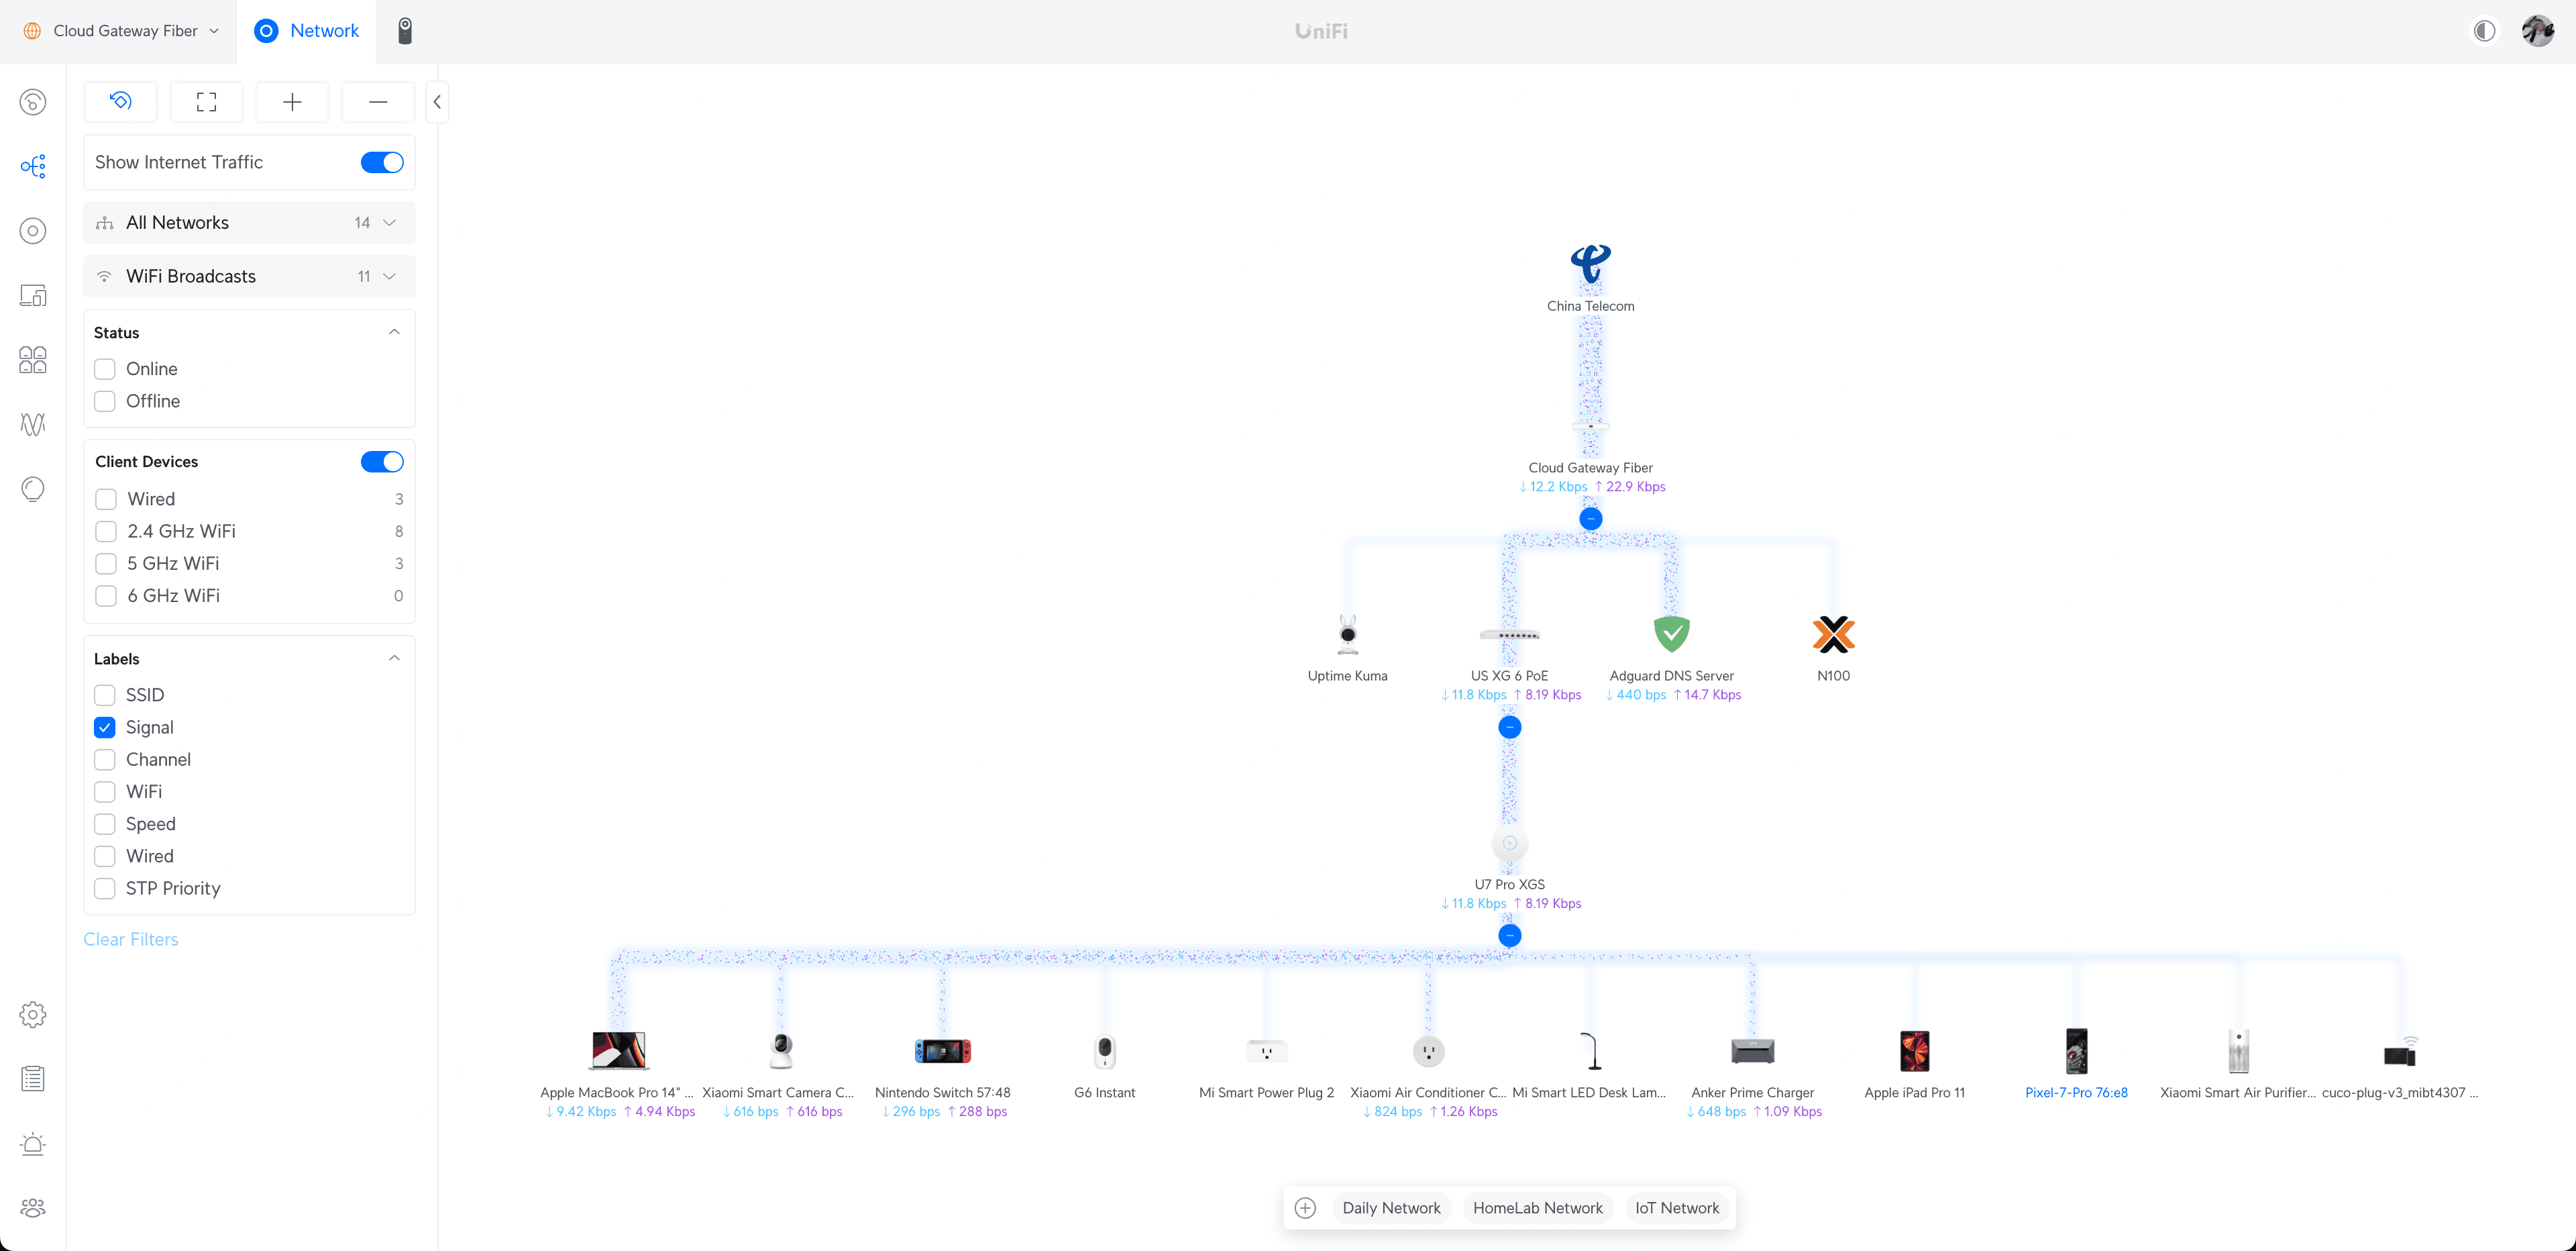Add a new network tag filter
This screenshot has width=2576, height=1251.
1306,1208
